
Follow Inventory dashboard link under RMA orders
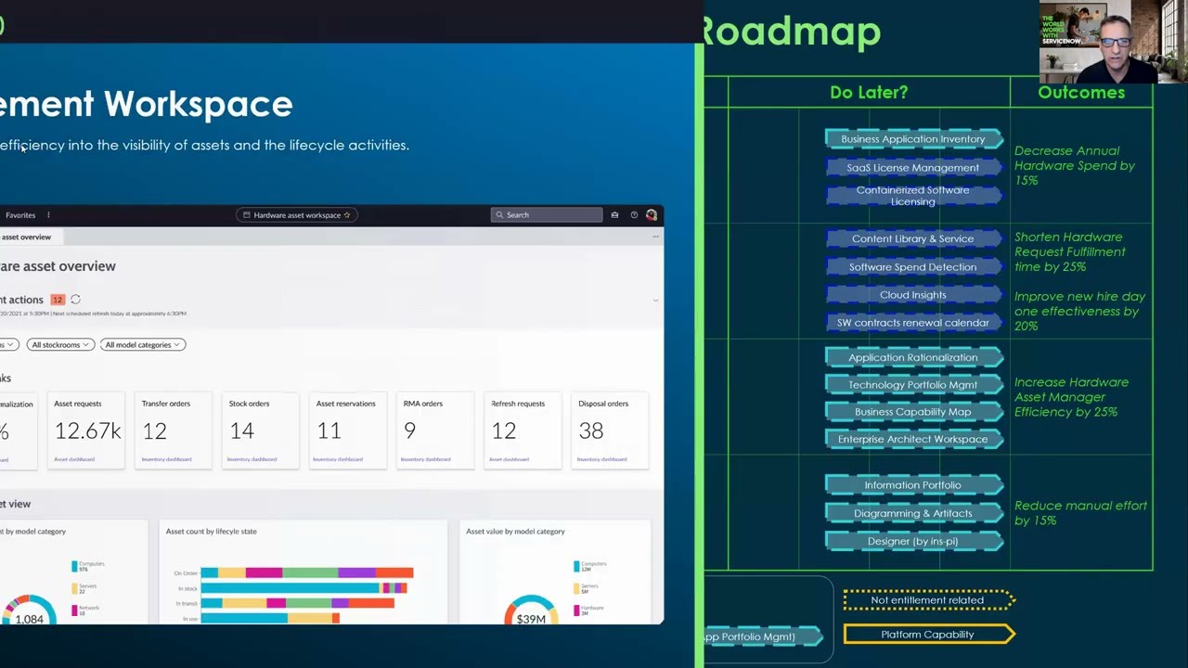tap(427, 459)
